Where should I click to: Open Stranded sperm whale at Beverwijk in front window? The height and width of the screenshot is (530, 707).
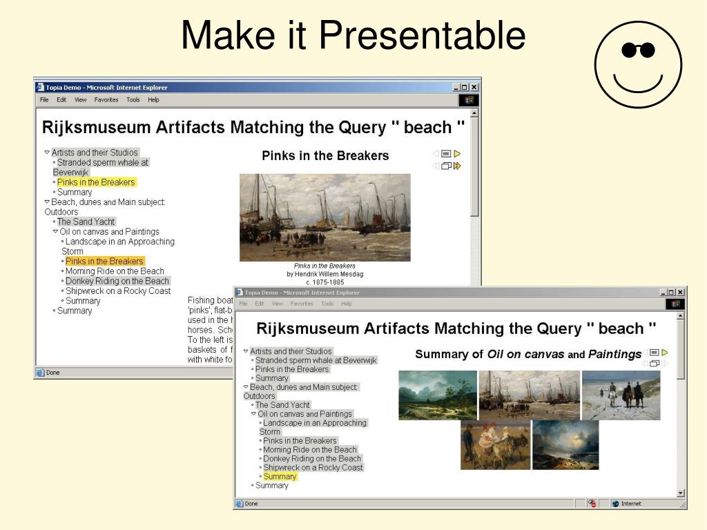pyautogui.click(x=316, y=360)
